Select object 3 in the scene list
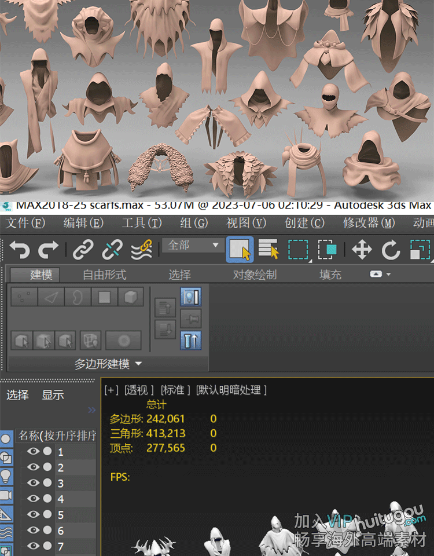The height and width of the screenshot is (556, 434). coord(61,483)
